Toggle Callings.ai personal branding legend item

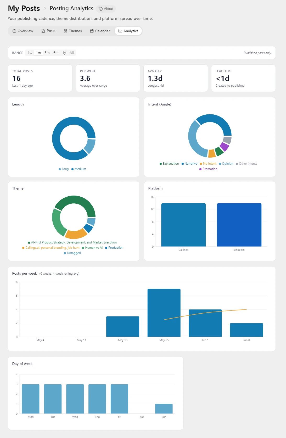point(51,248)
